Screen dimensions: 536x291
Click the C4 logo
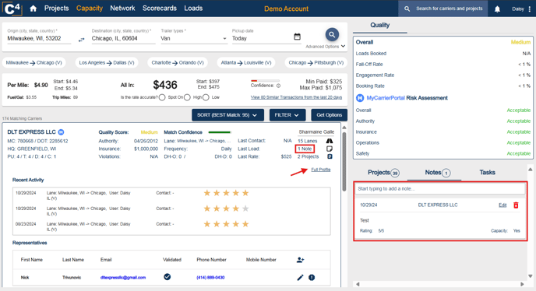[12, 9]
